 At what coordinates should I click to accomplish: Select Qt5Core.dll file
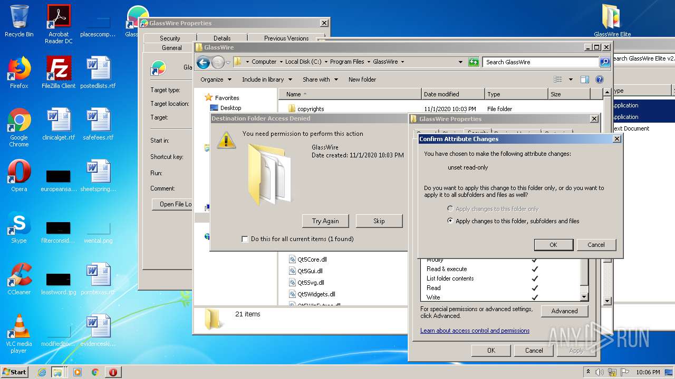[308, 260]
